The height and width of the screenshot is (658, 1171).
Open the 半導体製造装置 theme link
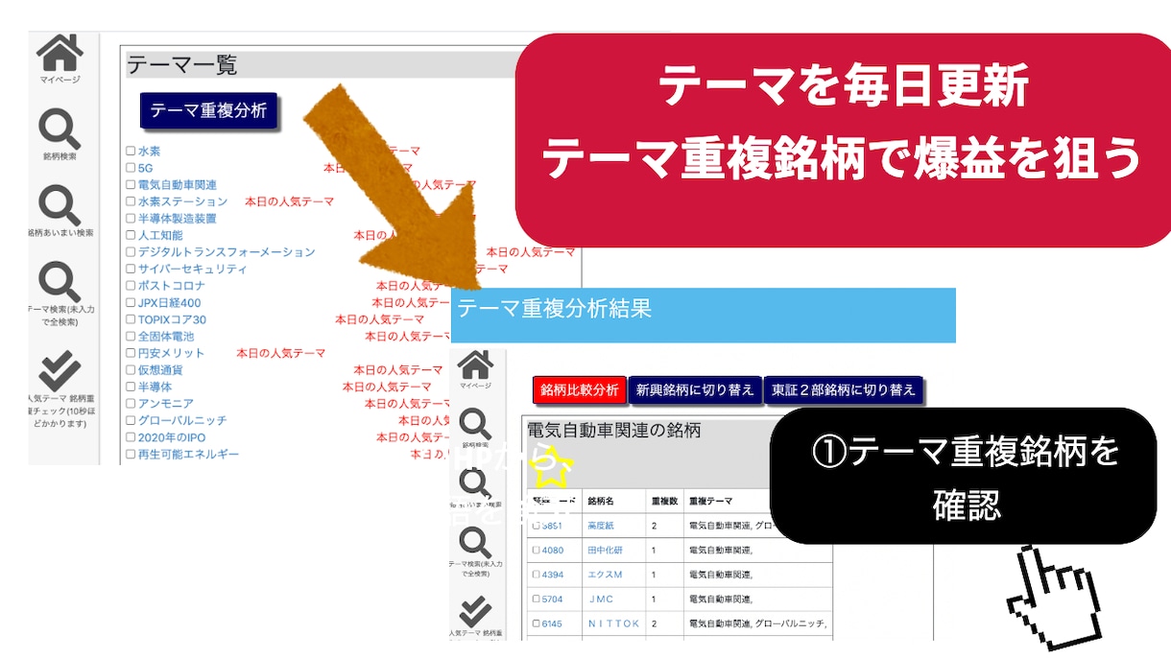[177, 219]
